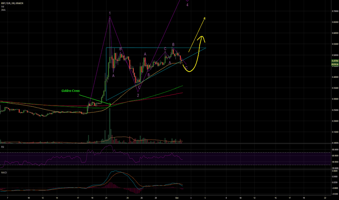Click the 15 date label on time axis

[x=276, y=198]
